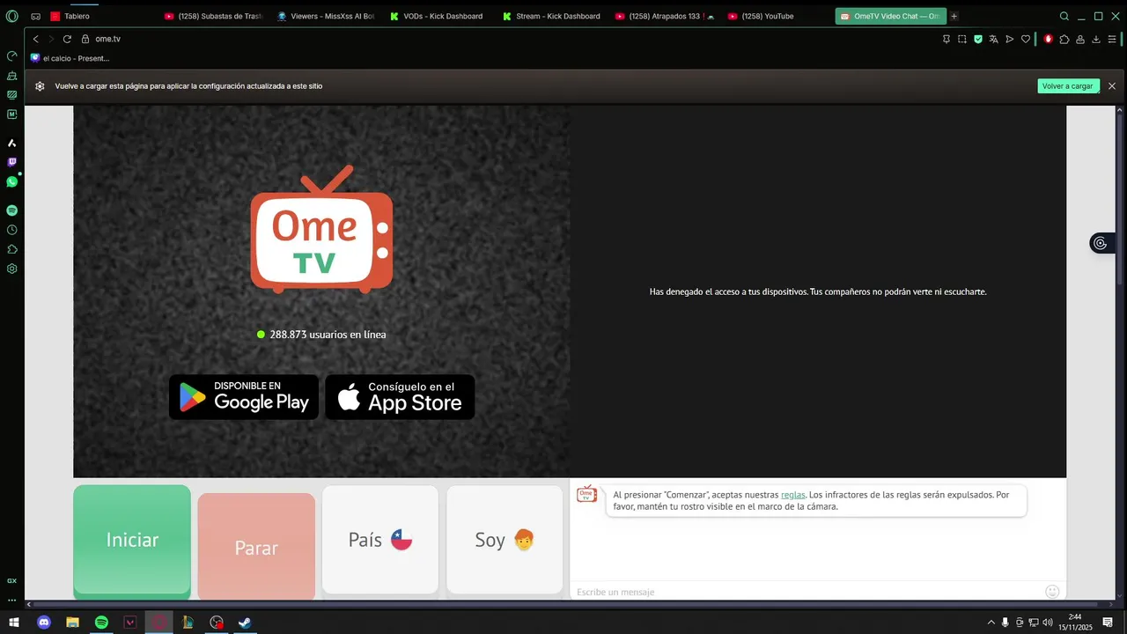
Task: Reload the ome.tv page
Action: click(x=67, y=39)
